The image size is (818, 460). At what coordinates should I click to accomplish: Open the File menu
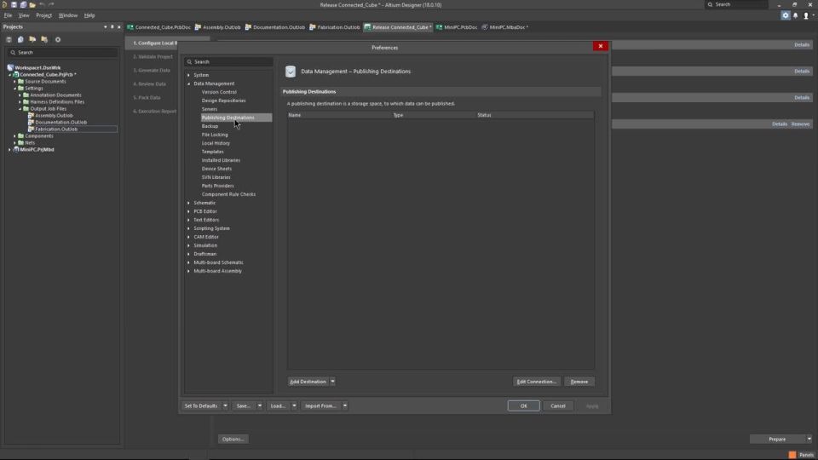click(8, 15)
